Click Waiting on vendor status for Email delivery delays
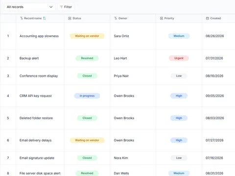Screen dimensions: 235x176 click(x=87, y=140)
